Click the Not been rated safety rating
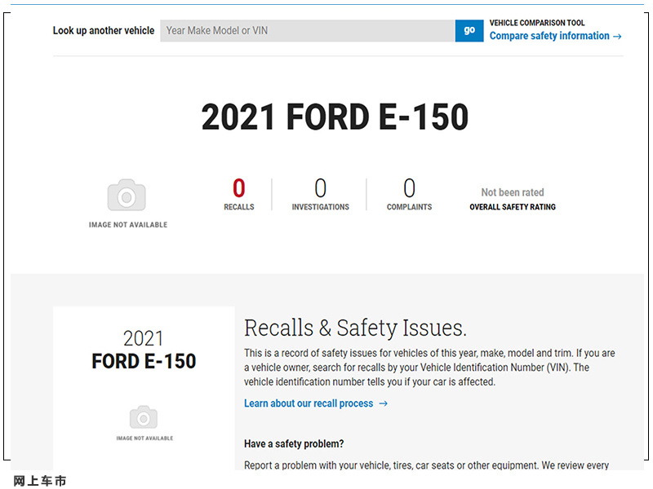This screenshot has width=653, height=489. [x=513, y=192]
